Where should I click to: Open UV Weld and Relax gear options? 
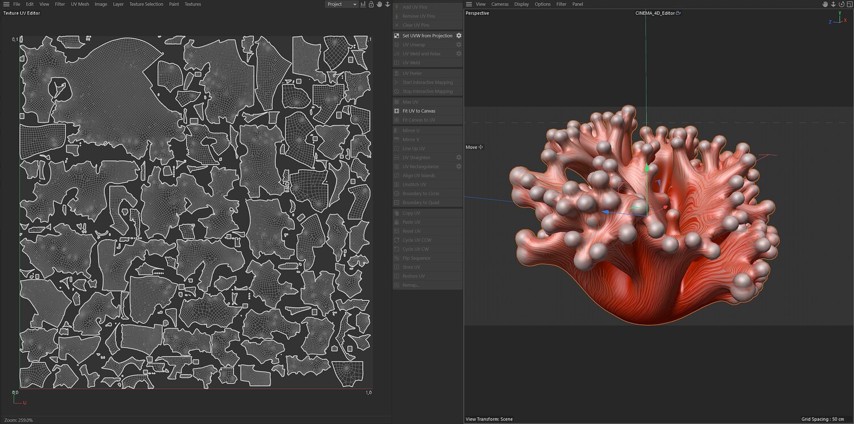click(x=459, y=53)
